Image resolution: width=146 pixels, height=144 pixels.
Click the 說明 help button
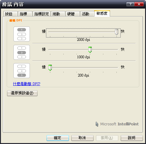(132, 138)
